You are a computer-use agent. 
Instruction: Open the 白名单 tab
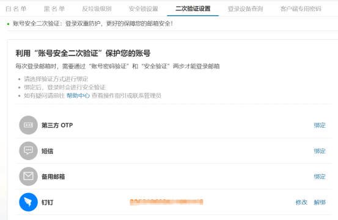click(x=16, y=9)
